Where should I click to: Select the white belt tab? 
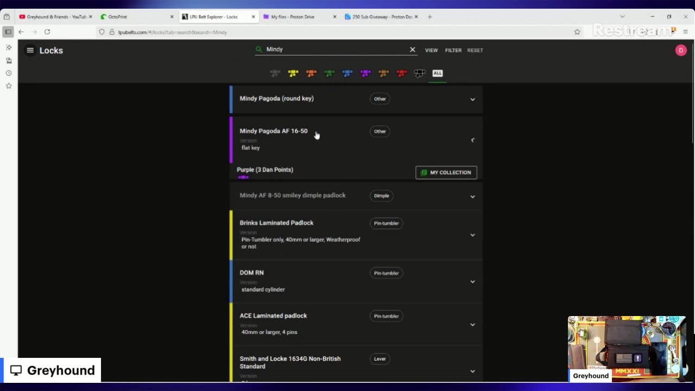point(275,73)
